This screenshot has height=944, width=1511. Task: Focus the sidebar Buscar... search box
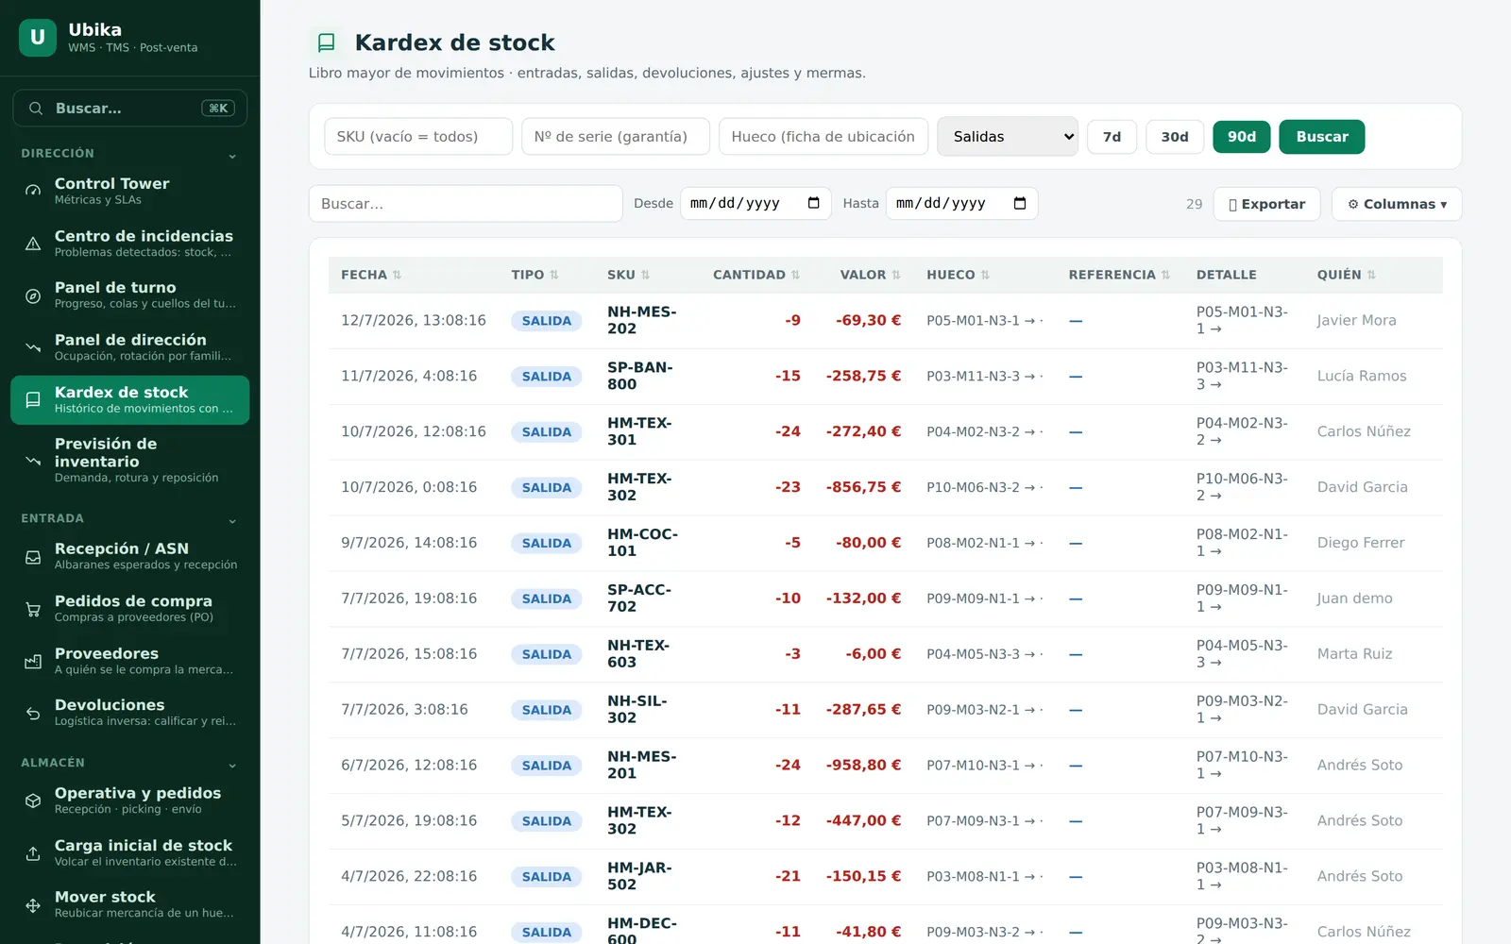pyautogui.click(x=130, y=109)
